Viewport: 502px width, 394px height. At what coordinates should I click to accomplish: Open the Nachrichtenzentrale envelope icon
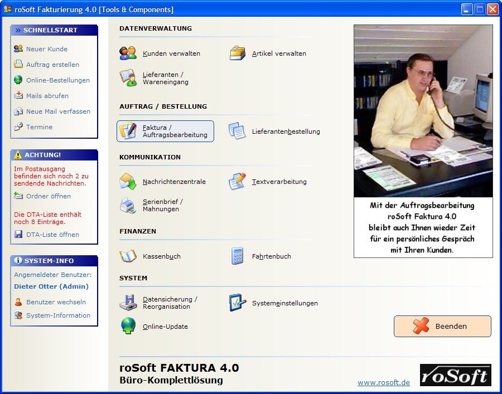tap(128, 181)
